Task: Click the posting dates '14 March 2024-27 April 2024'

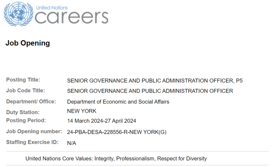Action: click(x=101, y=121)
